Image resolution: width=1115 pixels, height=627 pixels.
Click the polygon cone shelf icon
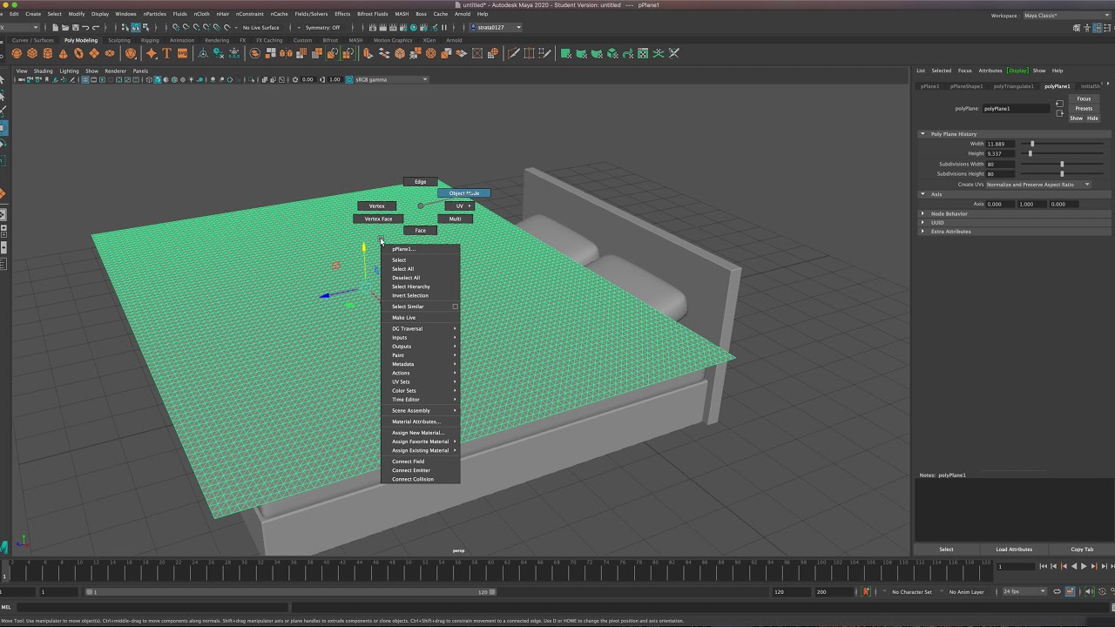coord(63,53)
